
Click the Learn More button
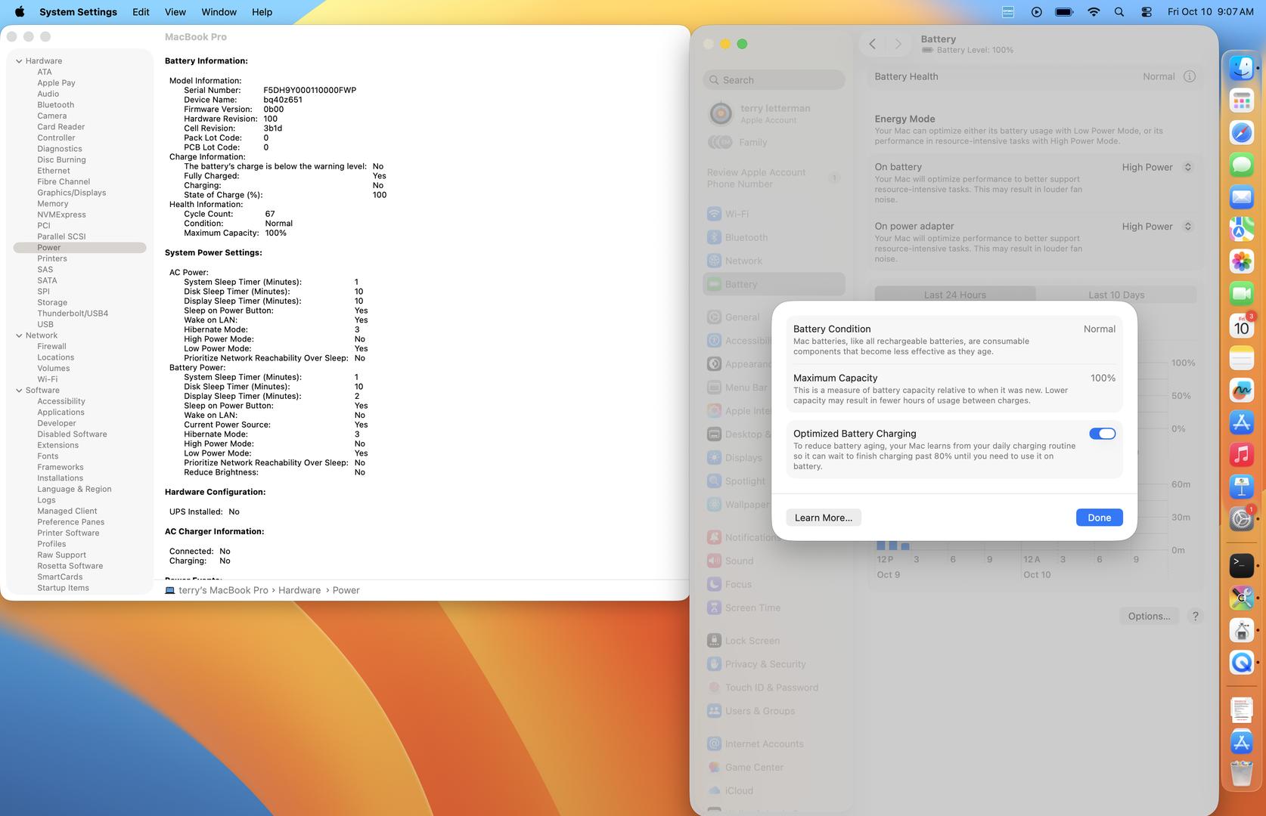(823, 518)
